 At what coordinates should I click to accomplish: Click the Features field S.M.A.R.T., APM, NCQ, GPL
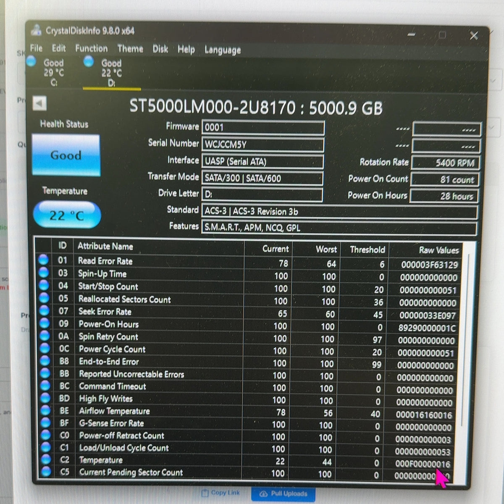click(x=339, y=228)
